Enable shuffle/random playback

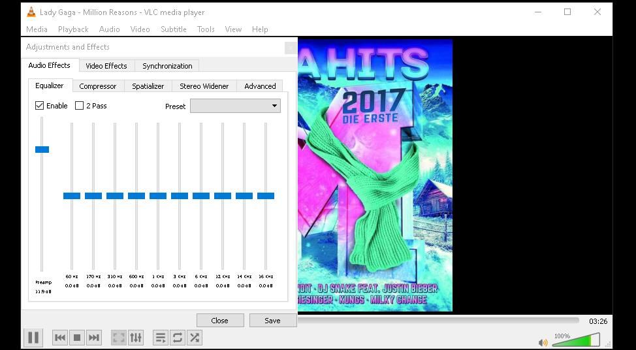coord(195,338)
